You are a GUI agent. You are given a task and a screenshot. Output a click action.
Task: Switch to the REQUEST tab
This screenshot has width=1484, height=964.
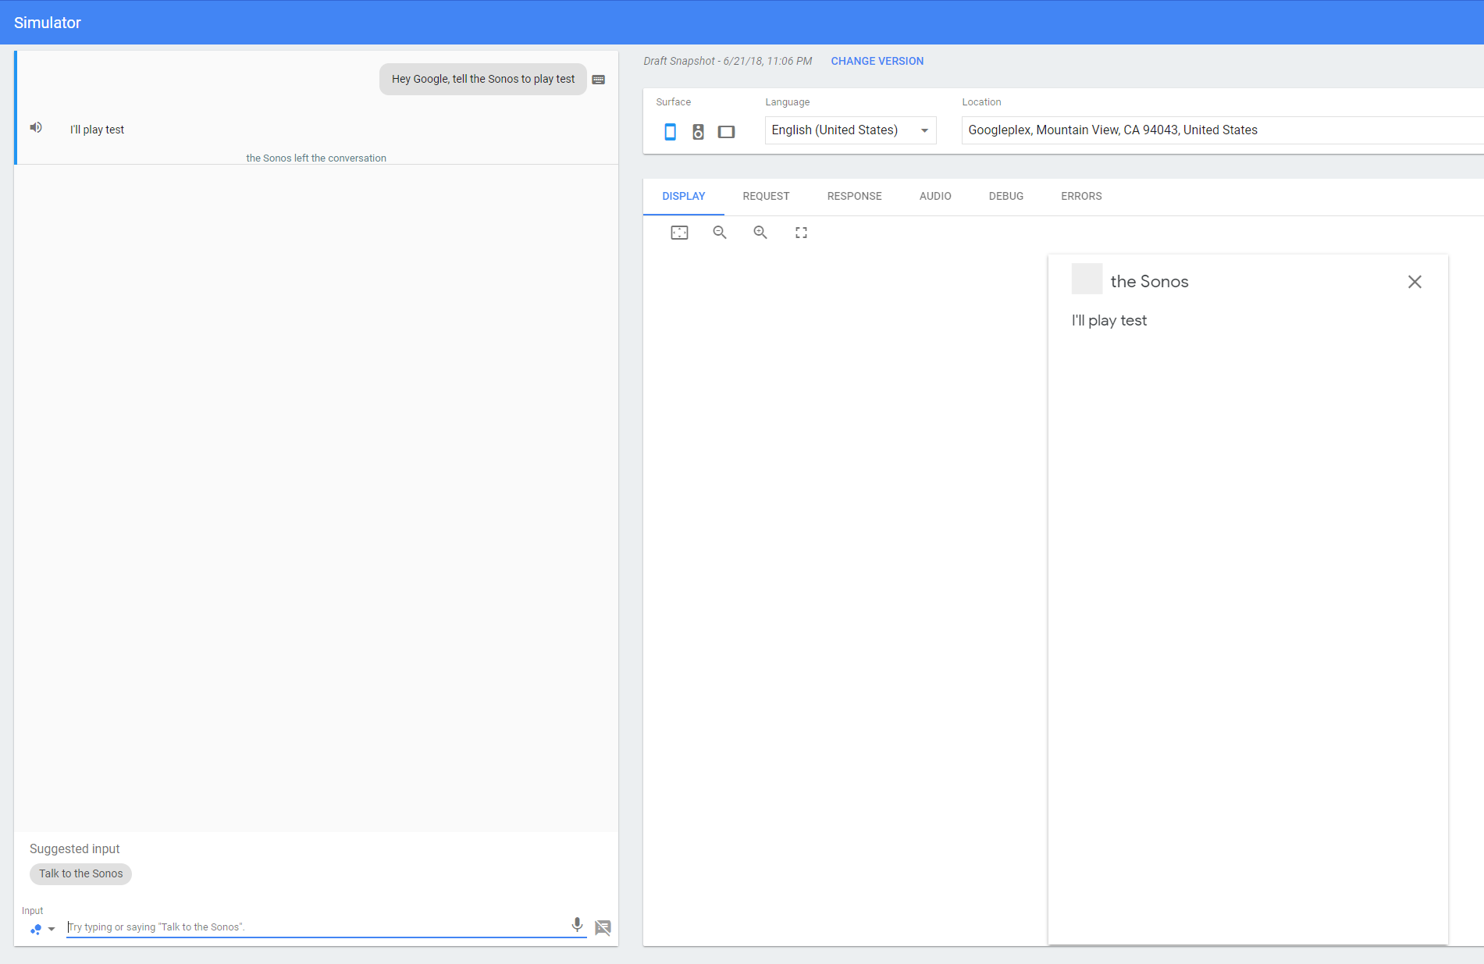pyautogui.click(x=766, y=197)
